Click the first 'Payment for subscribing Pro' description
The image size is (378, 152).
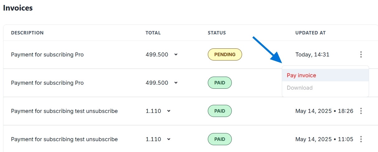[x=47, y=55]
